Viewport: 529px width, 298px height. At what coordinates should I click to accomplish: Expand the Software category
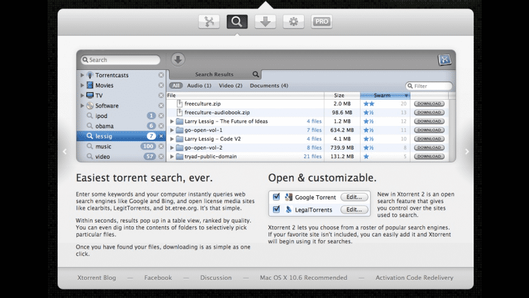click(x=82, y=105)
